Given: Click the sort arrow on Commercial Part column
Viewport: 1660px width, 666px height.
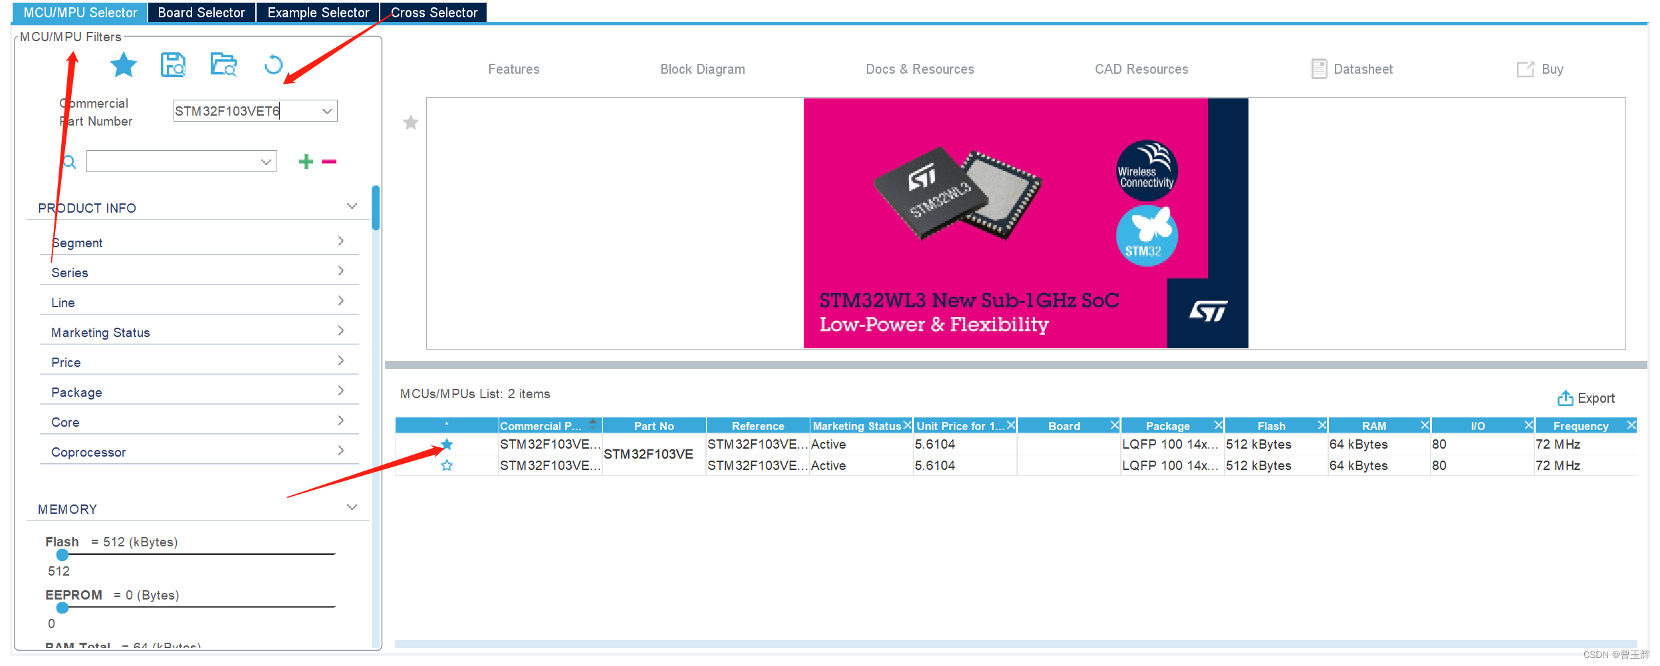Looking at the screenshot, I should click(593, 422).
